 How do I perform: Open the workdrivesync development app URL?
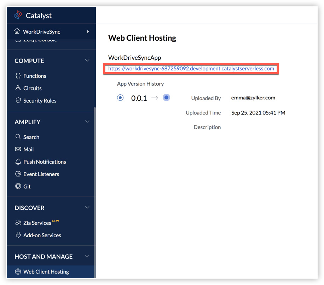(191, 69)
